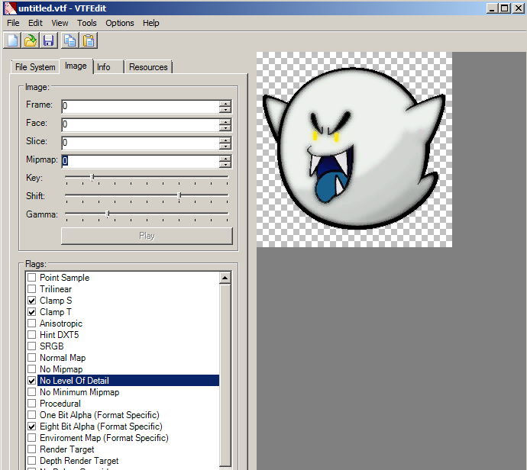Decrease Slice value with down arrow
Image resolution: width=527 pixels, height=470 pixels.
pyautogui.click(x=225, y=146)
